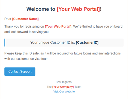
Task: Click the word 'Dear' in the greeting
Action: tap(8, 19)
